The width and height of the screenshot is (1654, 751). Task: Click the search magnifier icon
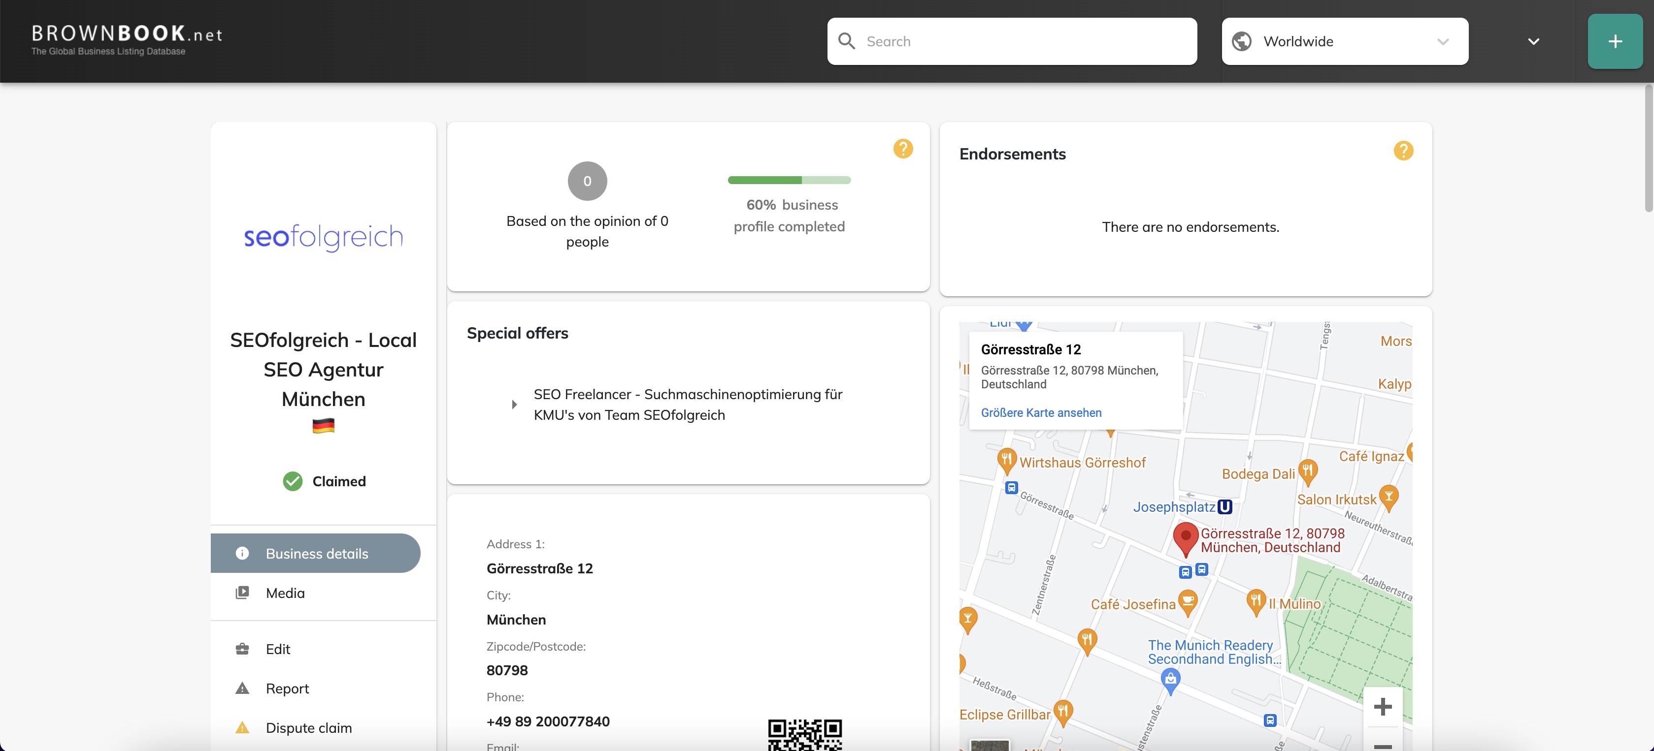(847, 41)
